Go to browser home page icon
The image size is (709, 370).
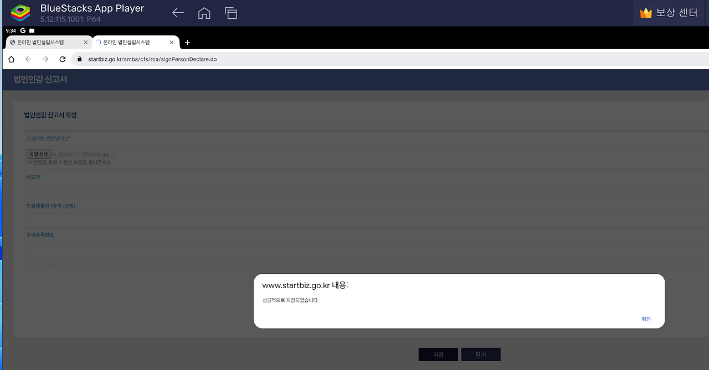tap(11, 59)
